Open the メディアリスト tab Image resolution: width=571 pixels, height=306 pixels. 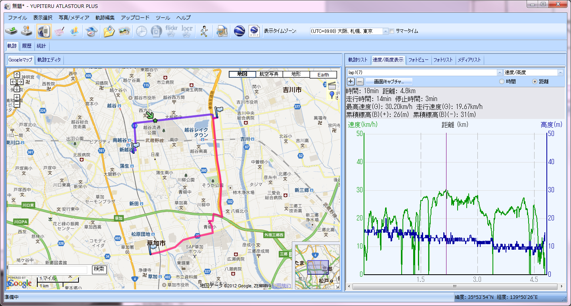(469, 60)
